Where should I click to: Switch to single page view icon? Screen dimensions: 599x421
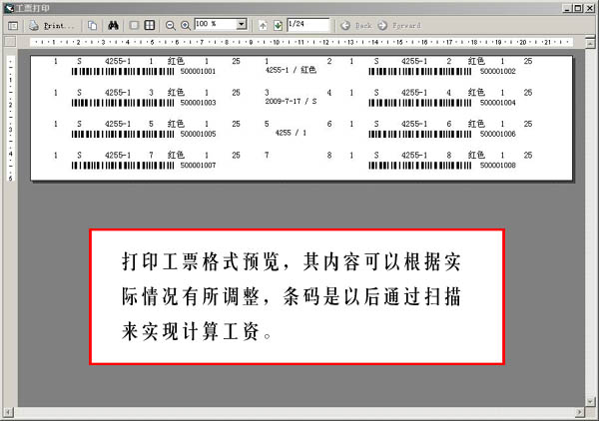point(134,26)
